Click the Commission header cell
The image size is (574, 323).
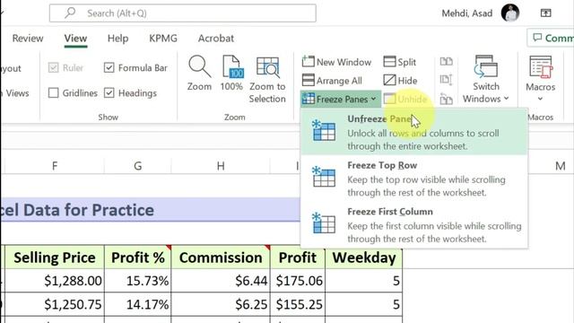[221, 258]
